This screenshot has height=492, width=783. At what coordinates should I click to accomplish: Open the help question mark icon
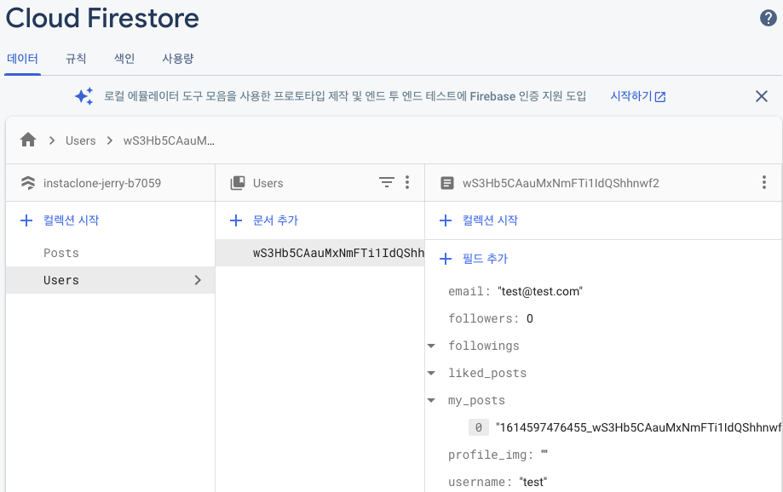tap(768, 18)
